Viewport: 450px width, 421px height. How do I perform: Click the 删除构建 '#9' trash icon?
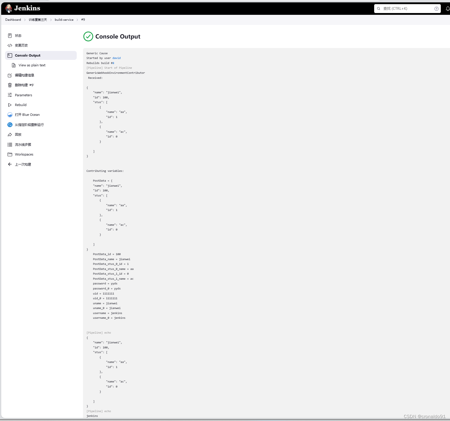10,85
